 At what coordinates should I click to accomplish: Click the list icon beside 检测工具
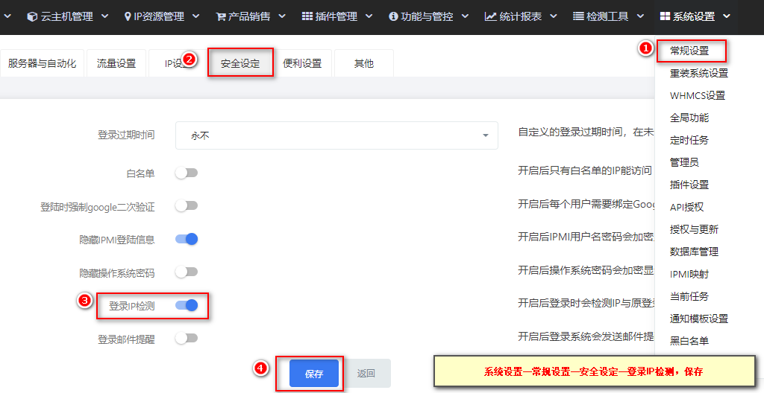pyautogui.click(x=578, y=16)
